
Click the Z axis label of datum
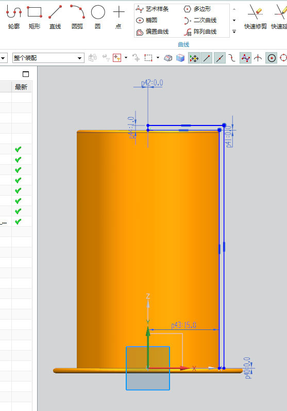pos(148,296)
